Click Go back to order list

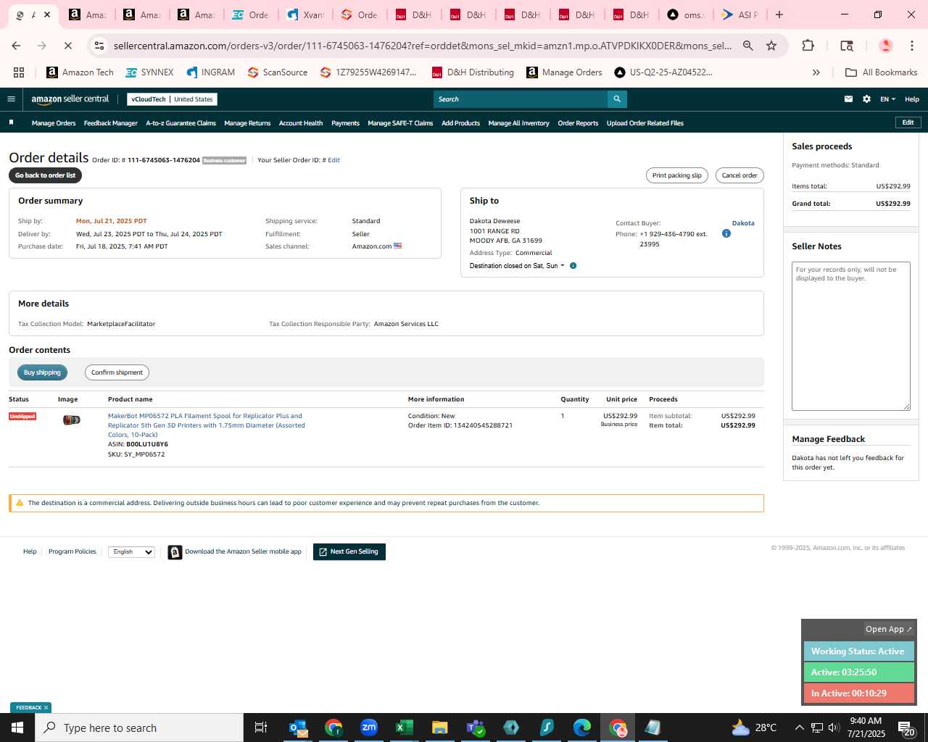[x=45, y=175]
